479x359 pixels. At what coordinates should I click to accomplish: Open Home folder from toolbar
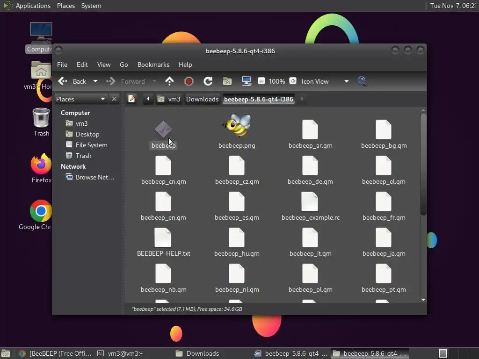tap(227, 81)
